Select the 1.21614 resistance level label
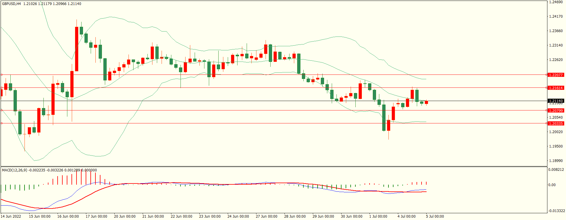Viewport: 566px width, 220px height. click(x=556, y=88)
